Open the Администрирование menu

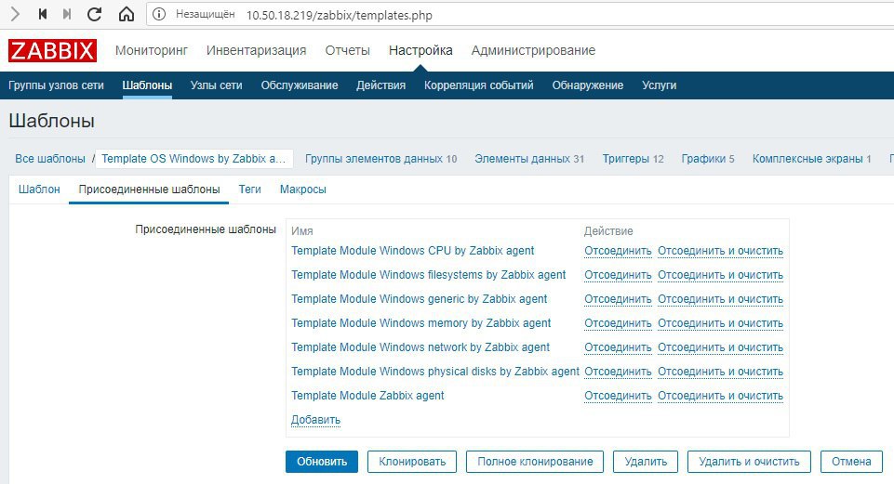[533, 51]
